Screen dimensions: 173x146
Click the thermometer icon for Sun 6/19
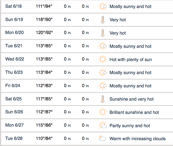click(x=103, y=20)
